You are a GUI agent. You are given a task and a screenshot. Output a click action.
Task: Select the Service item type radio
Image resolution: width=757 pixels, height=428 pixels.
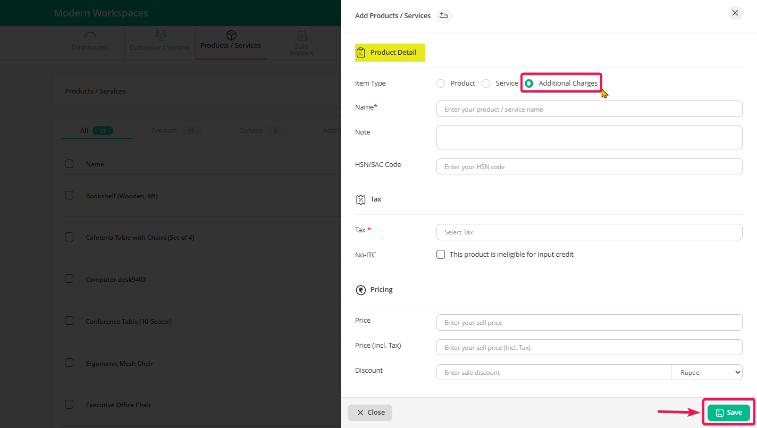[x=486, y=83]
